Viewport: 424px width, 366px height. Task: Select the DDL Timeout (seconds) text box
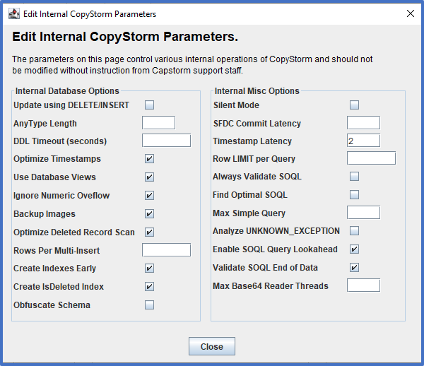[166, 141]
